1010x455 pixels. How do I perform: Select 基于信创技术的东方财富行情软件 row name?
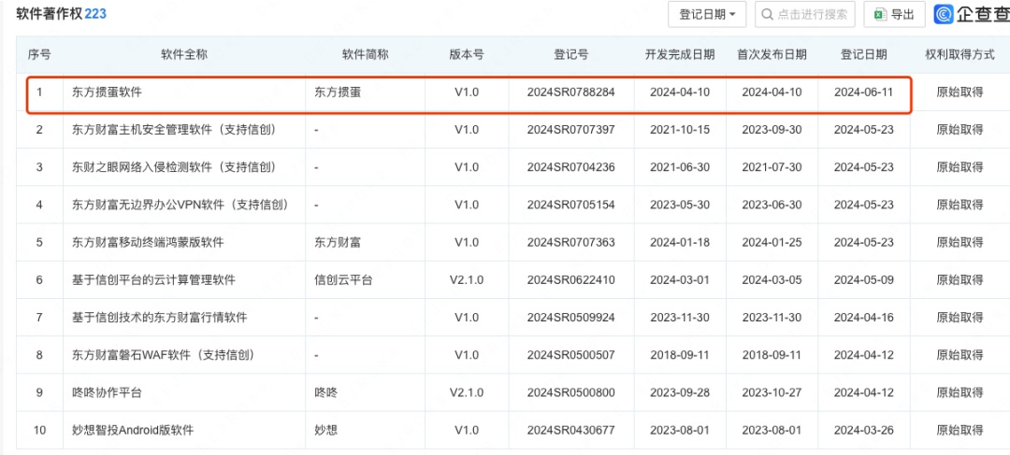160,318
